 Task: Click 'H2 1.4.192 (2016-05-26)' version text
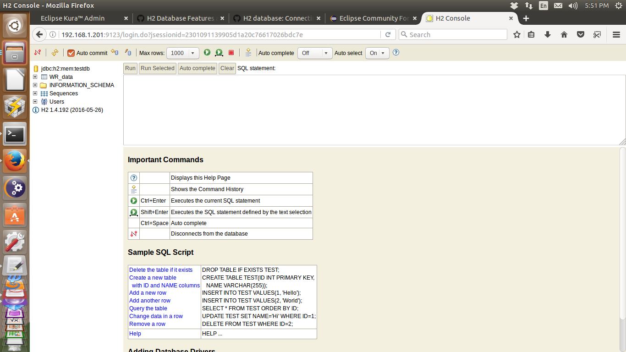click(72, 110)
